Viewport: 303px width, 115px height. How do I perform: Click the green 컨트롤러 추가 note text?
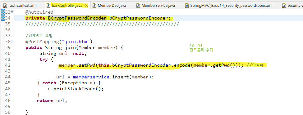(x=201, y=50)
